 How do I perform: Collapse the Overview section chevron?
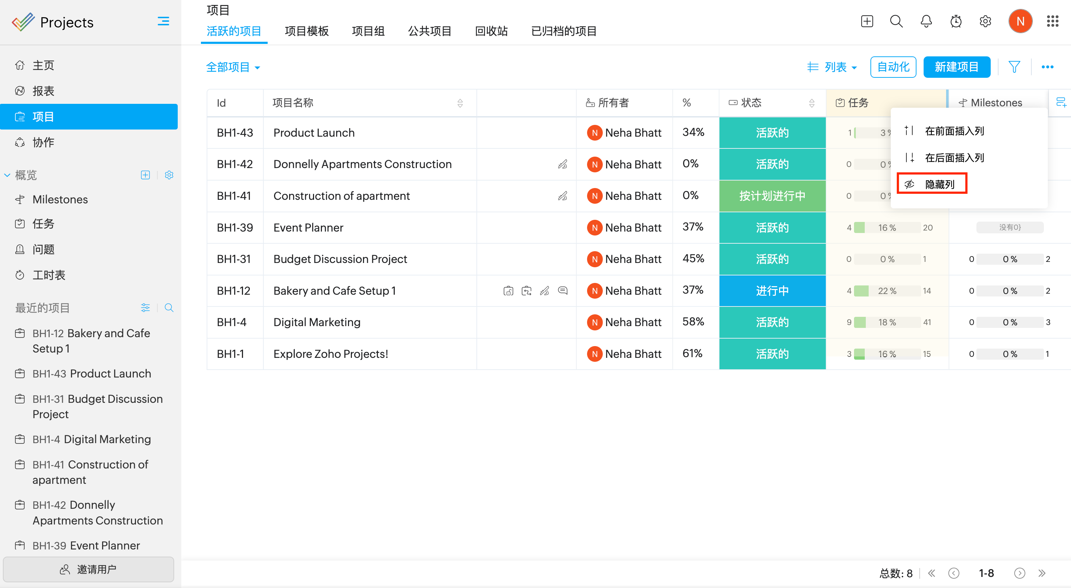point(7,175)
